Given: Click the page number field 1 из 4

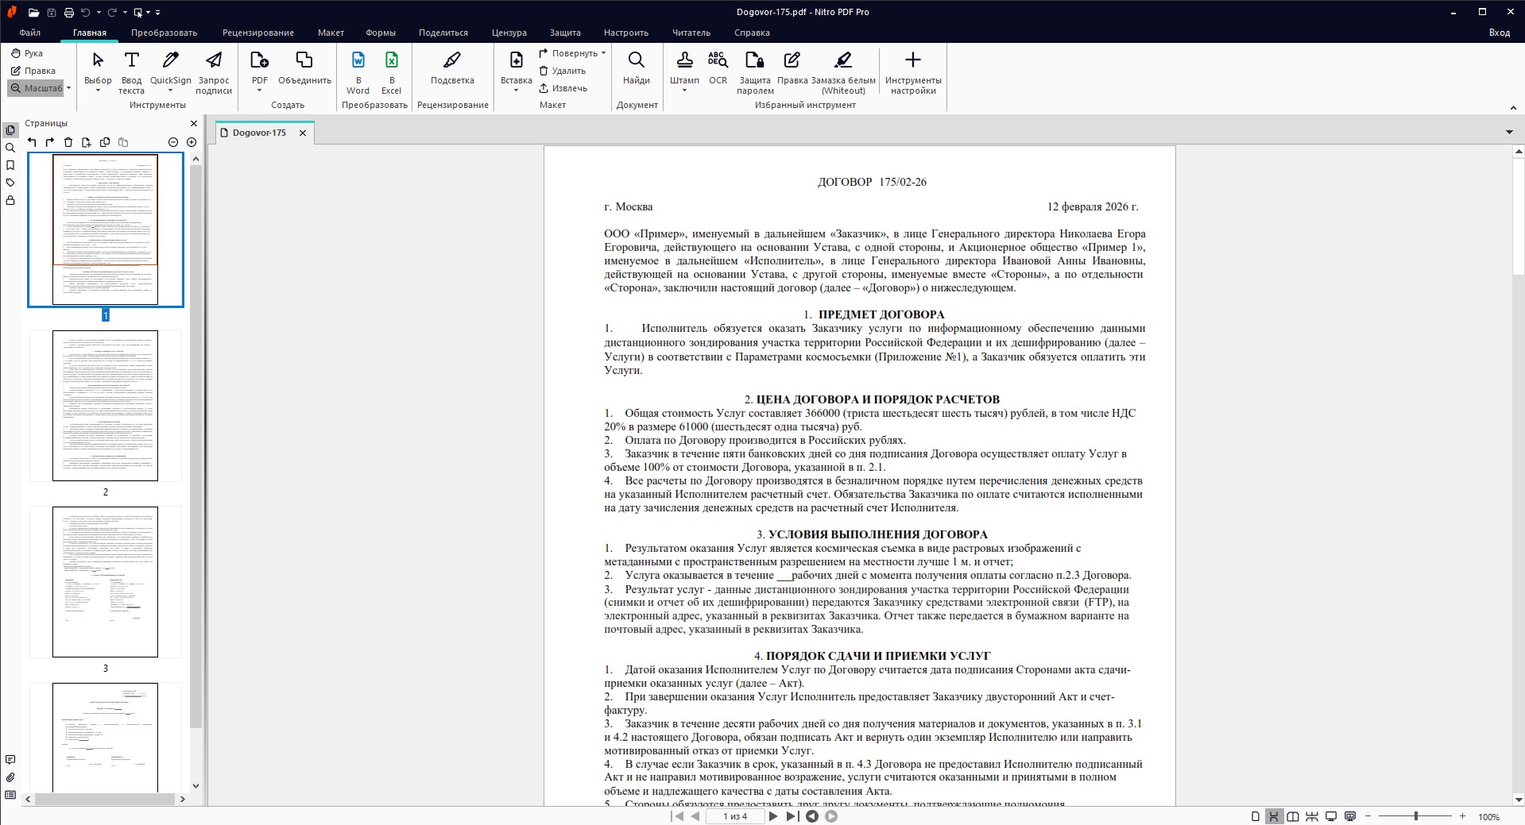Looking at the screenshot, I should coord(735,816).
